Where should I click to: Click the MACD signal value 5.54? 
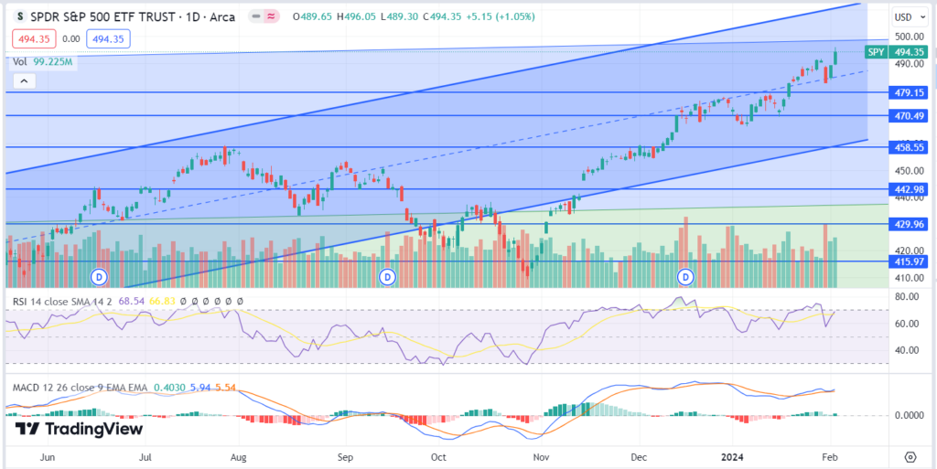pyautogui.click(x=225, y=388)
